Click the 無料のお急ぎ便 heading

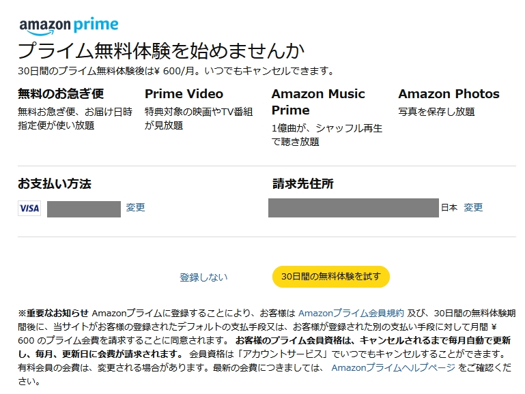click(x=61, y=94)
